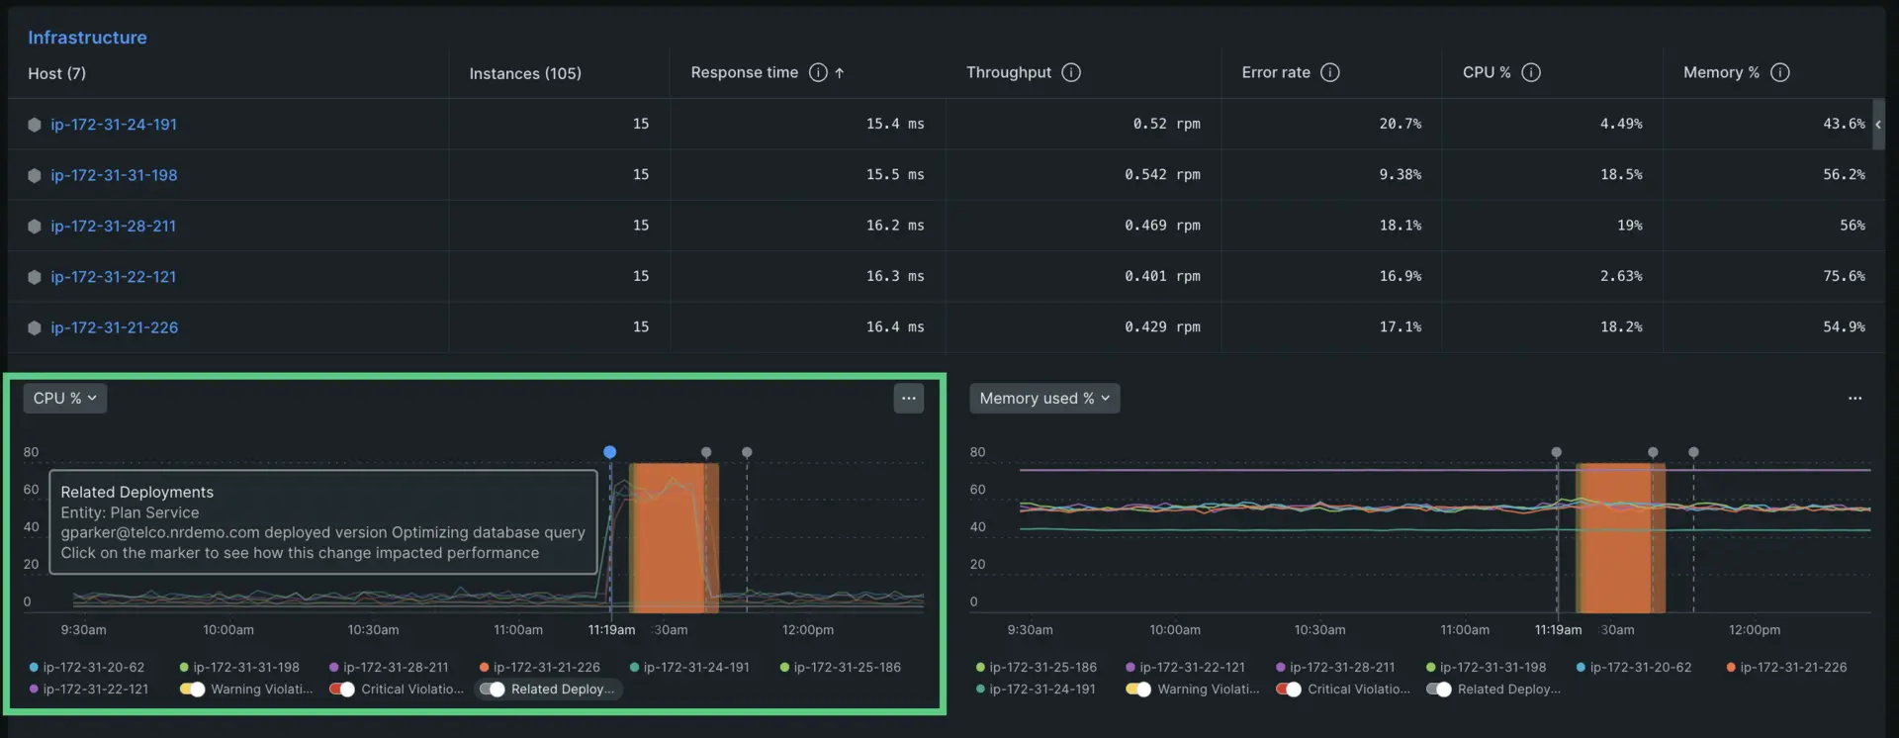Open the Infrastructure section link
Image resolution: width=1899 pixels, height=738 pixels.
point(87,38)
